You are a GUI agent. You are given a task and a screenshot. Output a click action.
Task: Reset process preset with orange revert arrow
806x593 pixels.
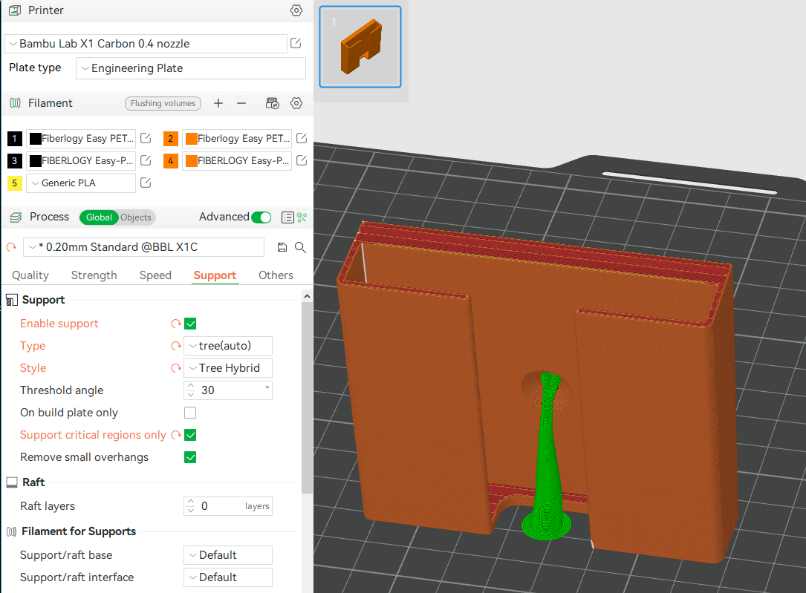point(11,247)
